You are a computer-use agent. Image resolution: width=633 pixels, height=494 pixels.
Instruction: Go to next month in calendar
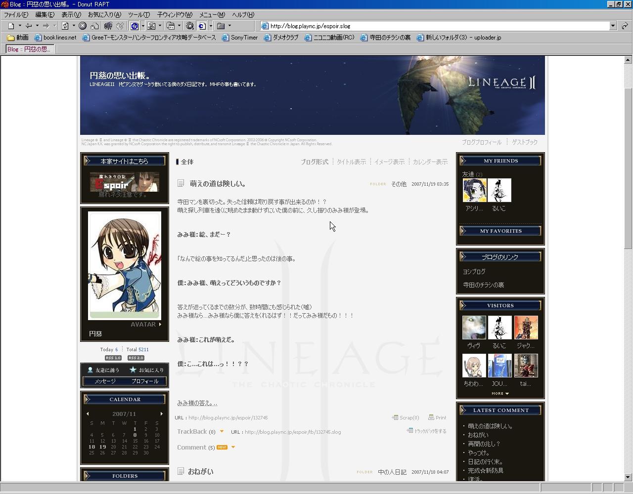[x=161, y=414]
